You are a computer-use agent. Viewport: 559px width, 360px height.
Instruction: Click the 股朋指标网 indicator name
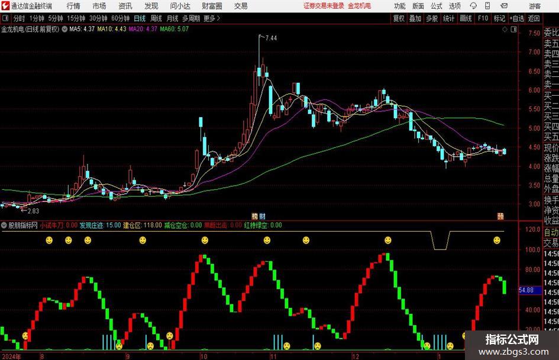tap(23, 225)
